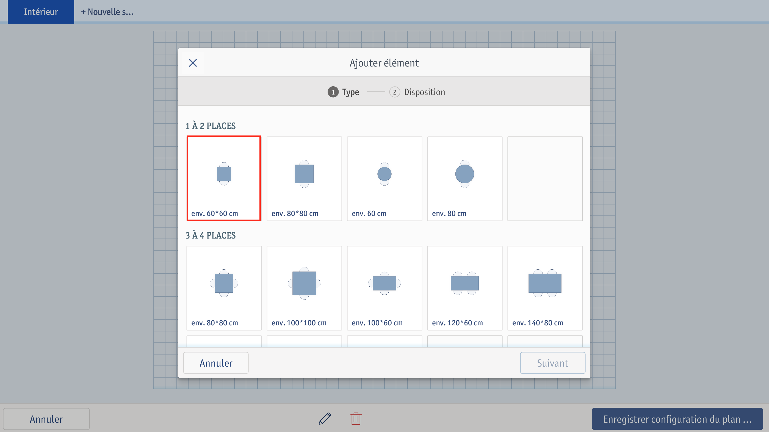Select the env. 100*60 cm table
Image resolution: width=769 pixels, height=432 pixels.
[384, 288]
